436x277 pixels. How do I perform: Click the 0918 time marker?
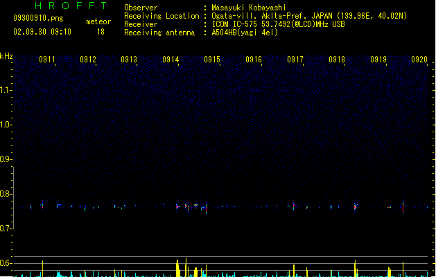pos(337,60)
